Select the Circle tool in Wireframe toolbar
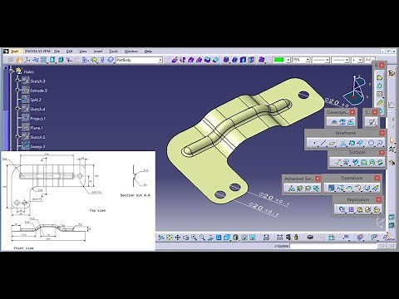Viewport: 399px width, 299px height. pyautogui.click(x=371, y=143)
